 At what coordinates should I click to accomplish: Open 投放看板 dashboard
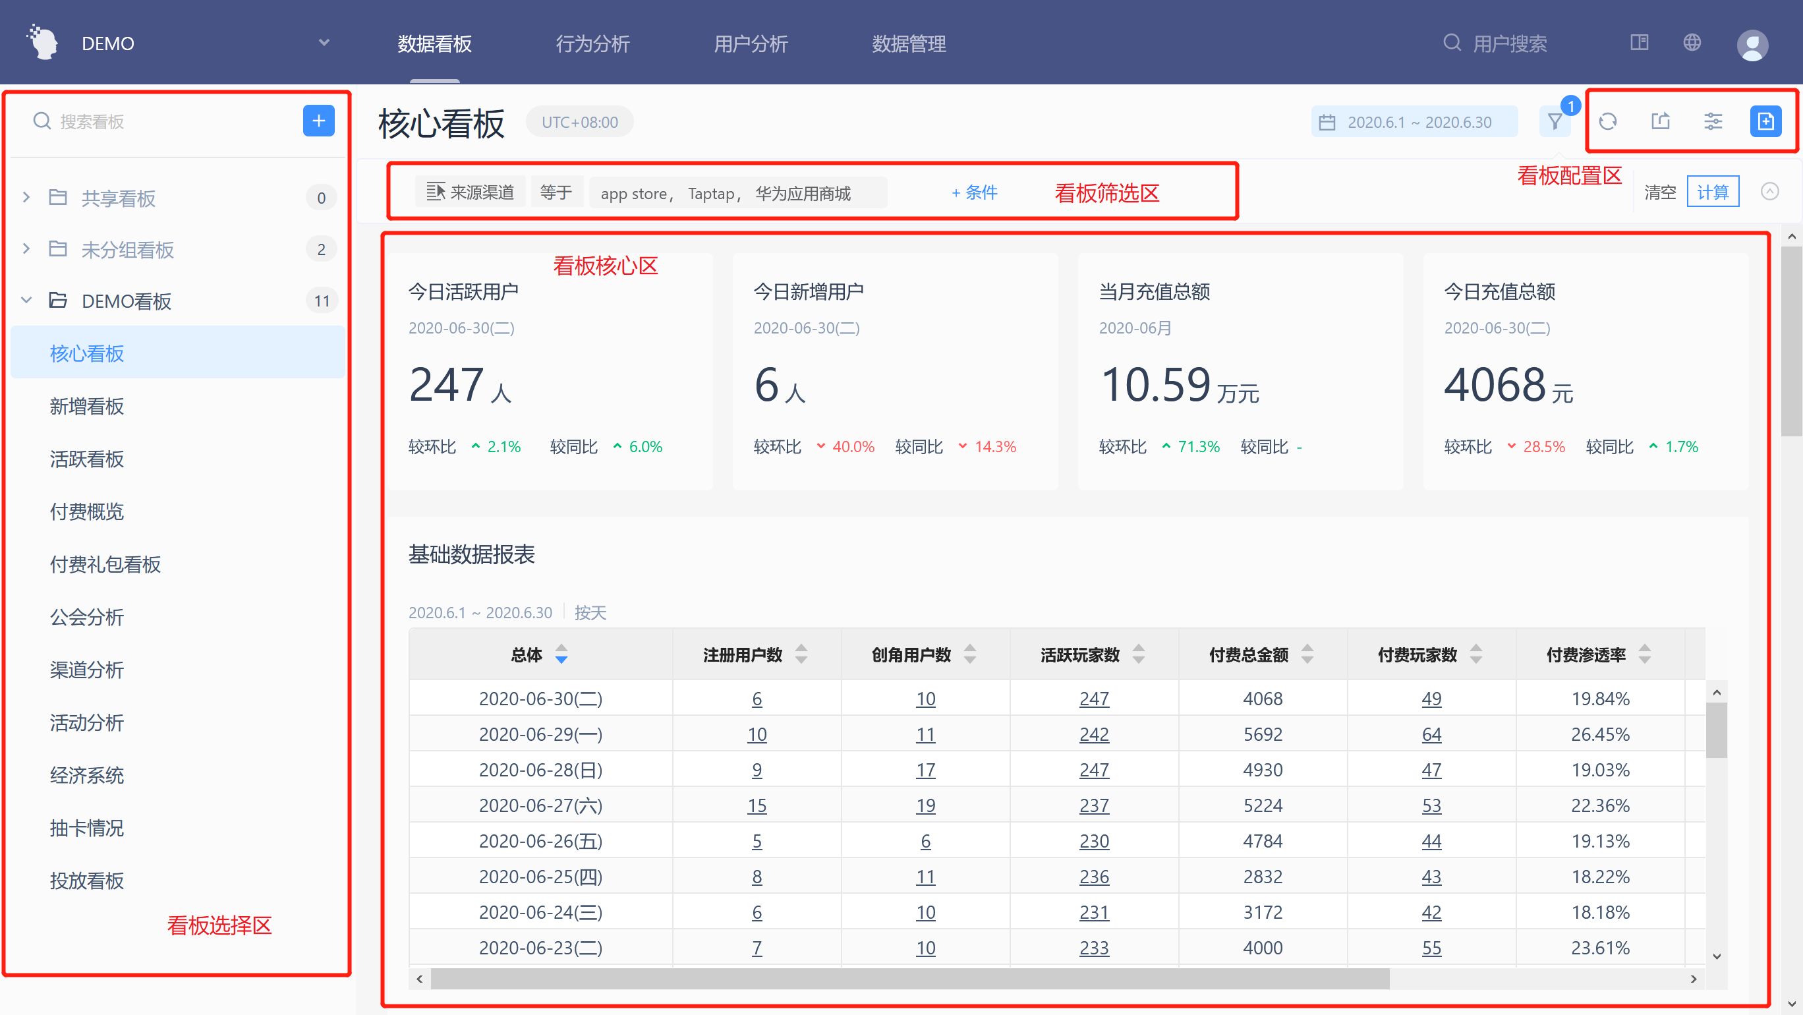pyautogui.click(x=178, y=881)
